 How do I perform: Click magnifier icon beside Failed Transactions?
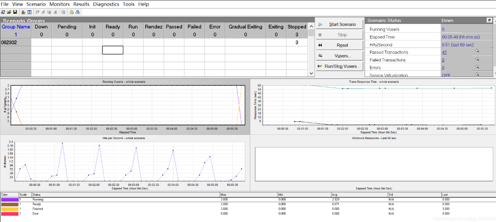477,59
